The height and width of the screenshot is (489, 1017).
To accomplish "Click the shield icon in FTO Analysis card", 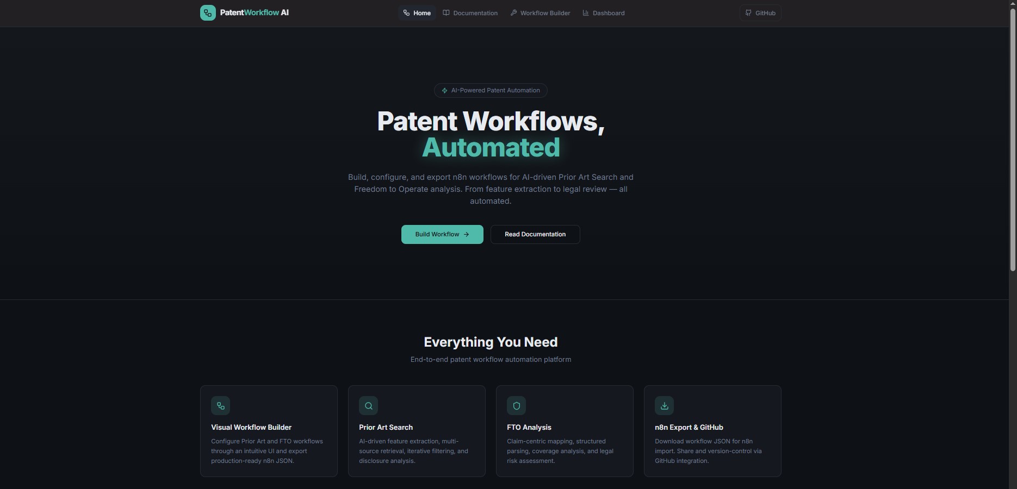I will pos(516,406).
